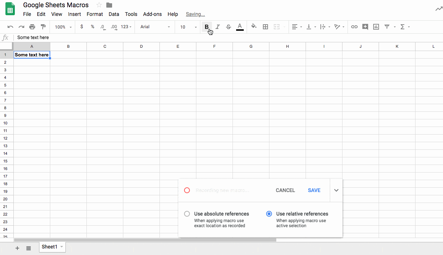Image resolution: width=443 pixels, height=255 pixels.
Task: Save the recorded macro
Action: pyautogui.click(x=314, y=190)
